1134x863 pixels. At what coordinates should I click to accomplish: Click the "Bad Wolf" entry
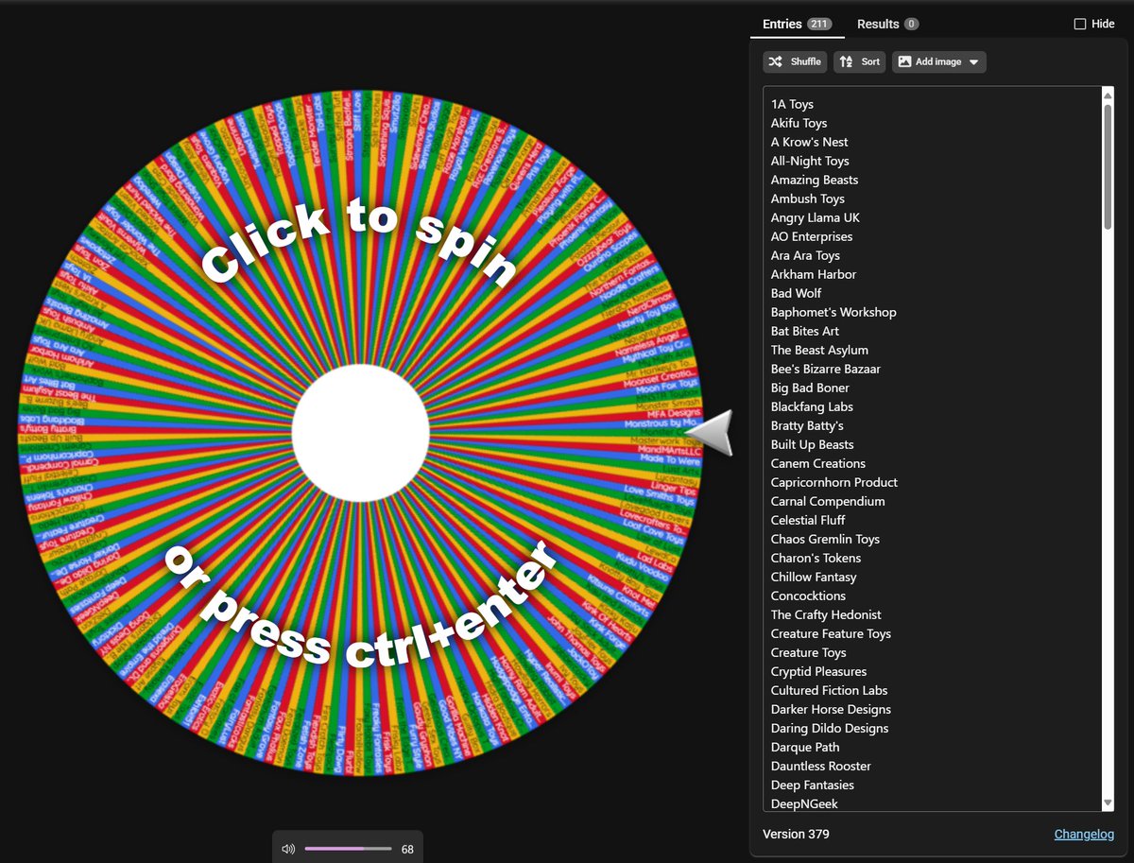coord(796,293)
